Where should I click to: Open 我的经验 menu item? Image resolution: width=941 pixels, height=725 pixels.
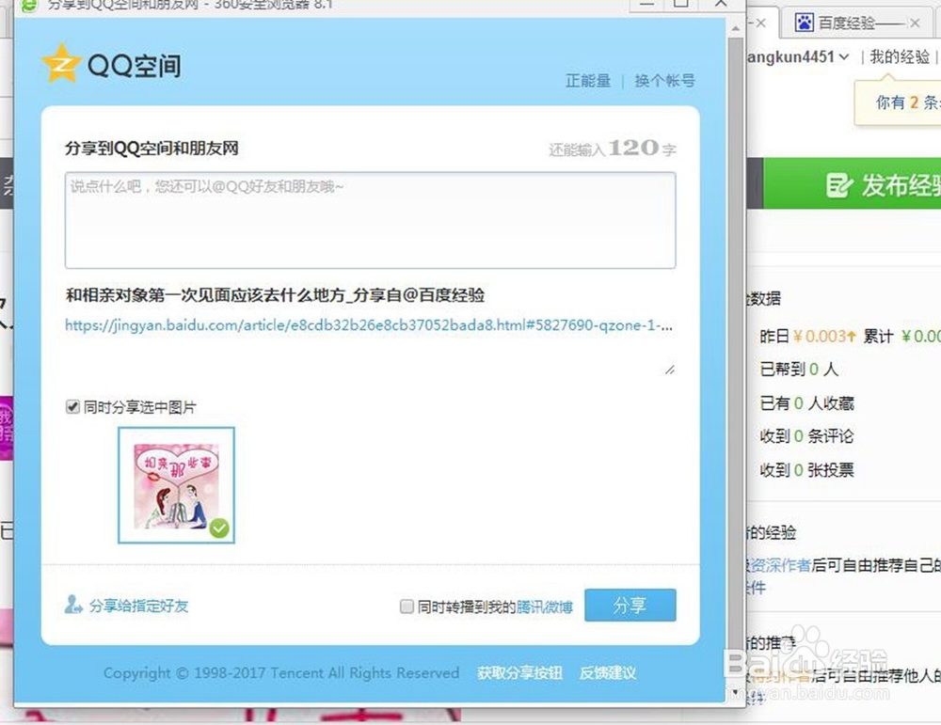(x=900, y=57)
